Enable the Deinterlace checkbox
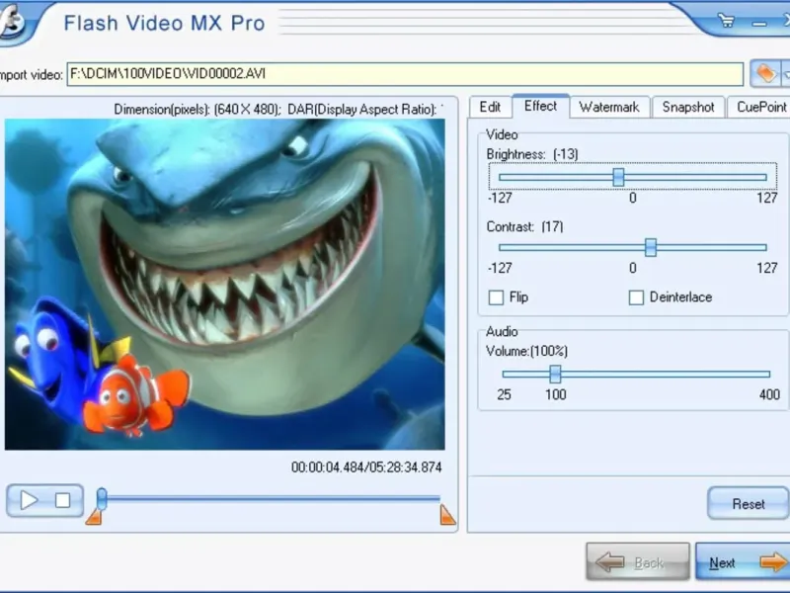 pos(636,297)
